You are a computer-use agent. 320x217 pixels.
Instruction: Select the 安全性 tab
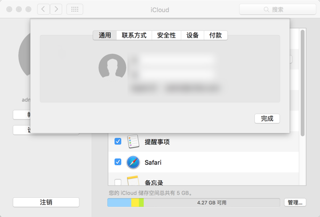click(166, 35)
